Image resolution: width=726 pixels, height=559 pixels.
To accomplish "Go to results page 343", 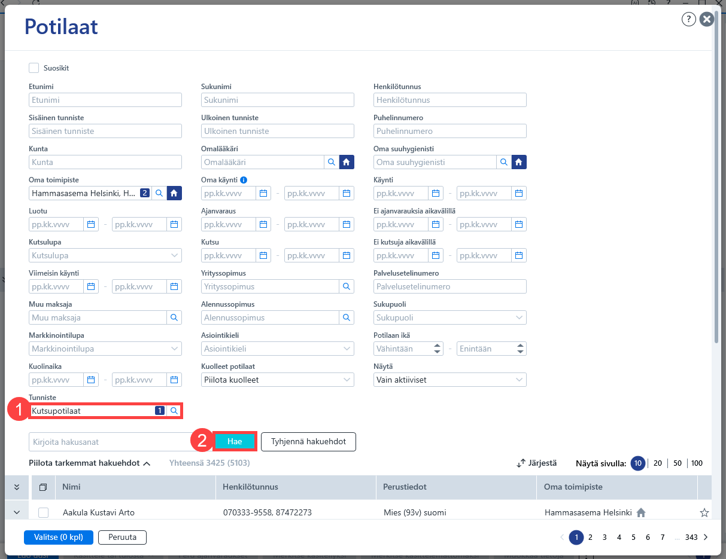I will tap(691, 537).
